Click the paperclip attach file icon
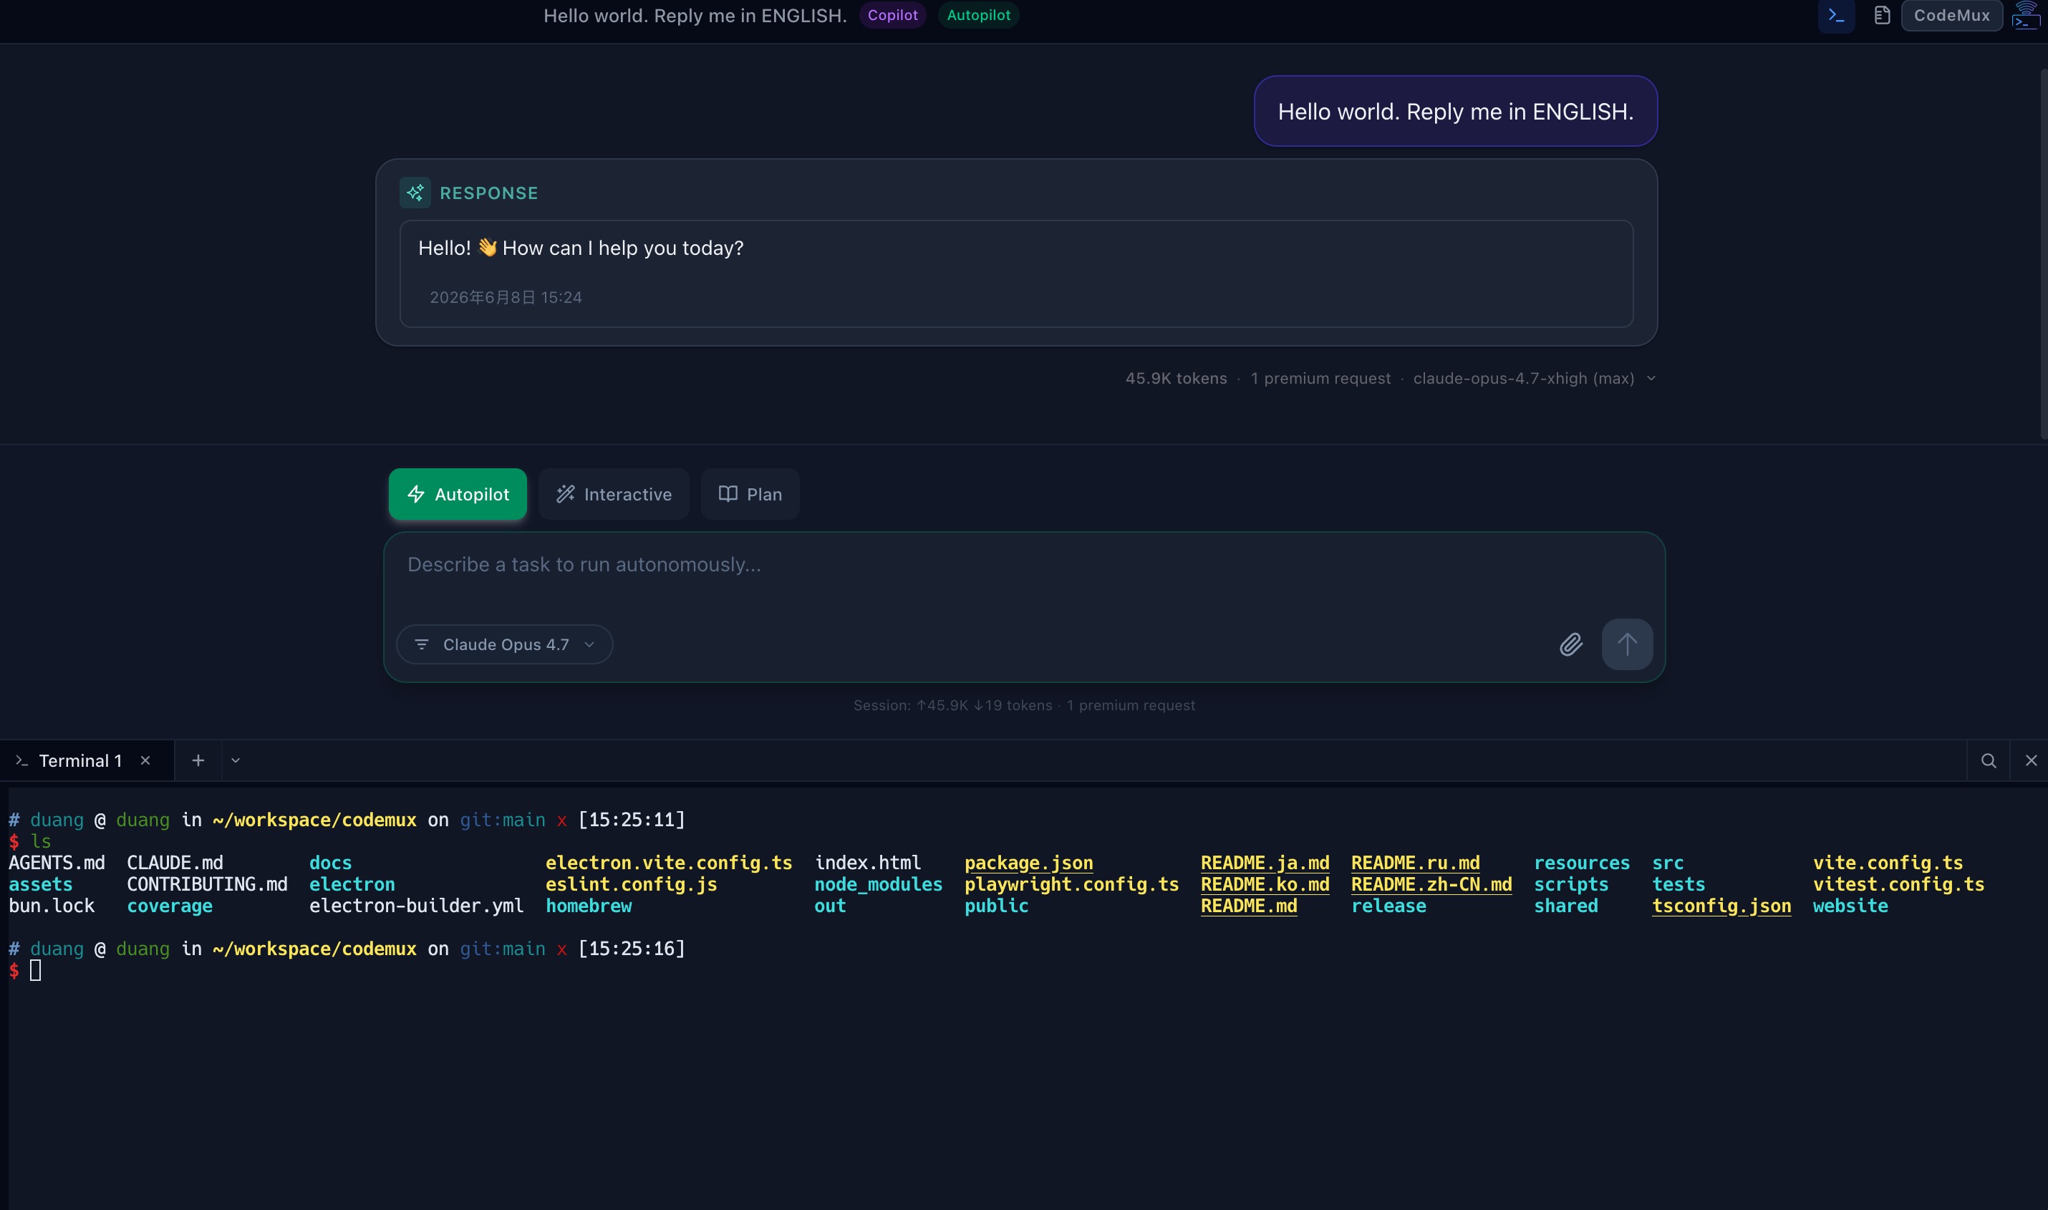Screen dimensions: 2048x1210 (x=1571, y=644)
